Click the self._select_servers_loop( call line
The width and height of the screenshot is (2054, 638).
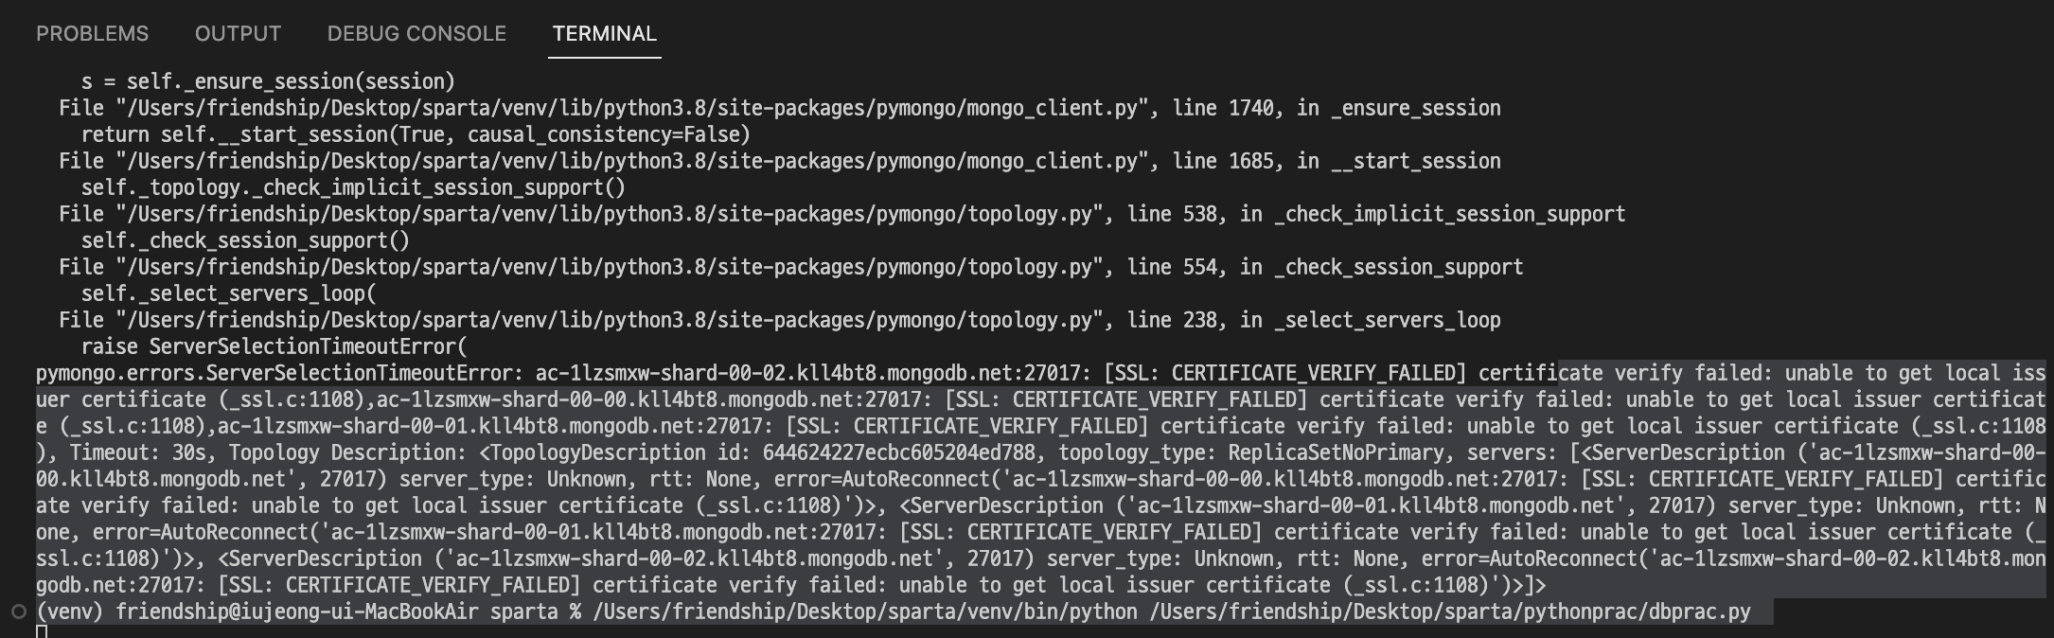(228, 293)
